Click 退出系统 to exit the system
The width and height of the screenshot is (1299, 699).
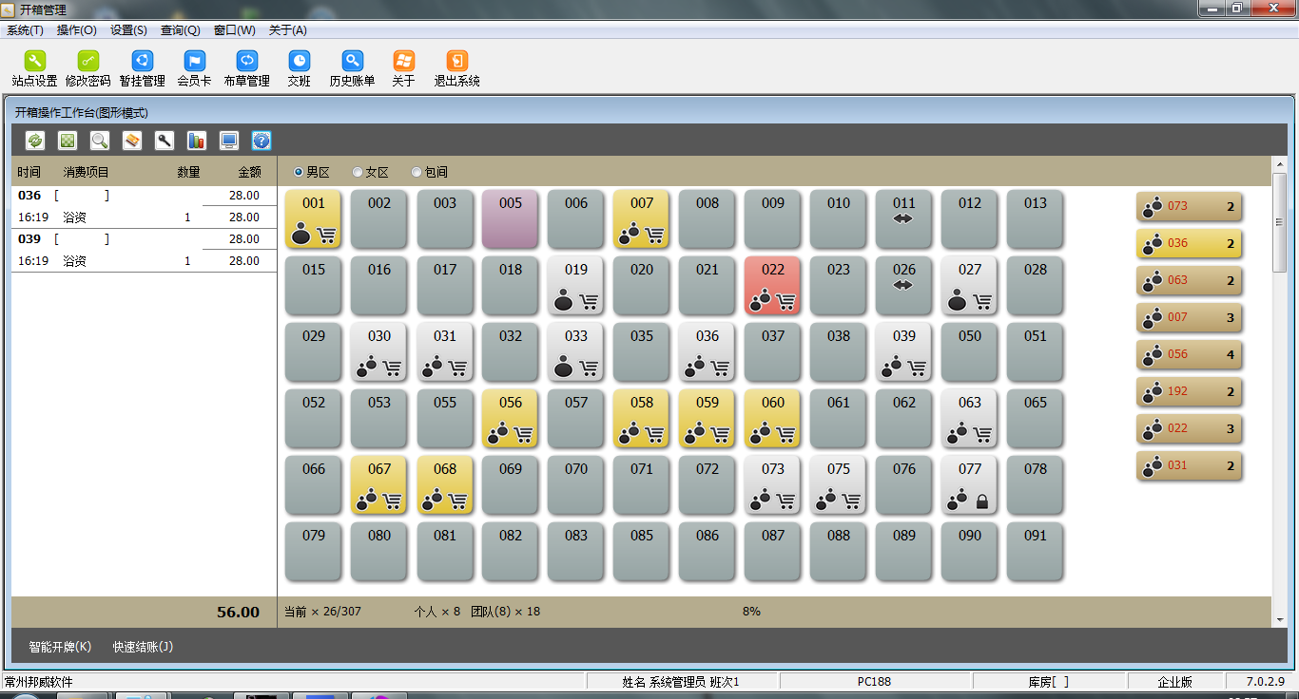(456, 68)
